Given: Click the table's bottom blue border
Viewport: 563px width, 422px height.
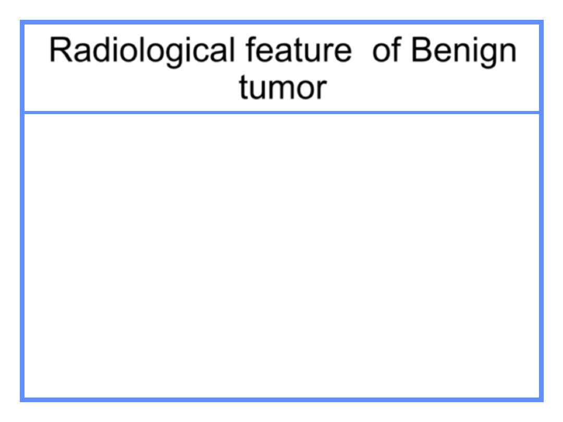Looking at the screenshot, I should pos(282,400).
